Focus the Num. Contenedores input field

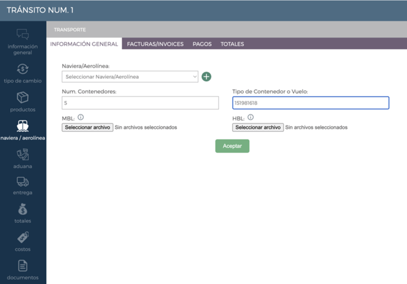point(140,103)
